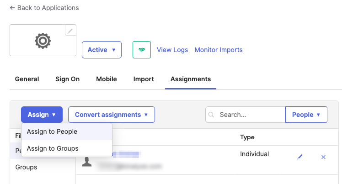Open the People search filter dropdown

click(x=306, y=115)
